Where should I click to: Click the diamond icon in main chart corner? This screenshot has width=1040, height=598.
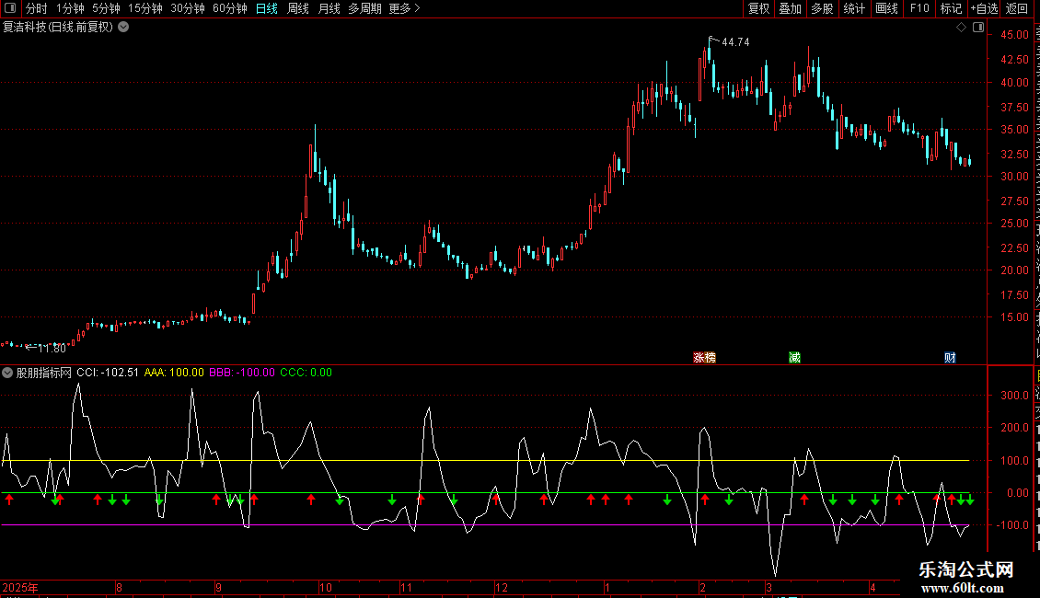pyautogui.click(x=961, y=28)
